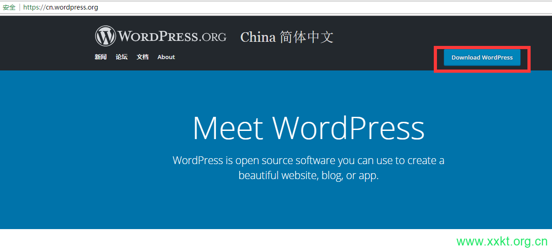
Task: Click the WordPress.org logo
Action: tap(161, 36)
